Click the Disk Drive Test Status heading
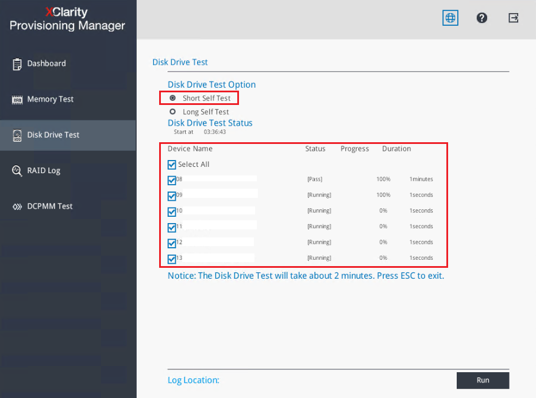This screenshot has height=398, width=536. [210, 123]
